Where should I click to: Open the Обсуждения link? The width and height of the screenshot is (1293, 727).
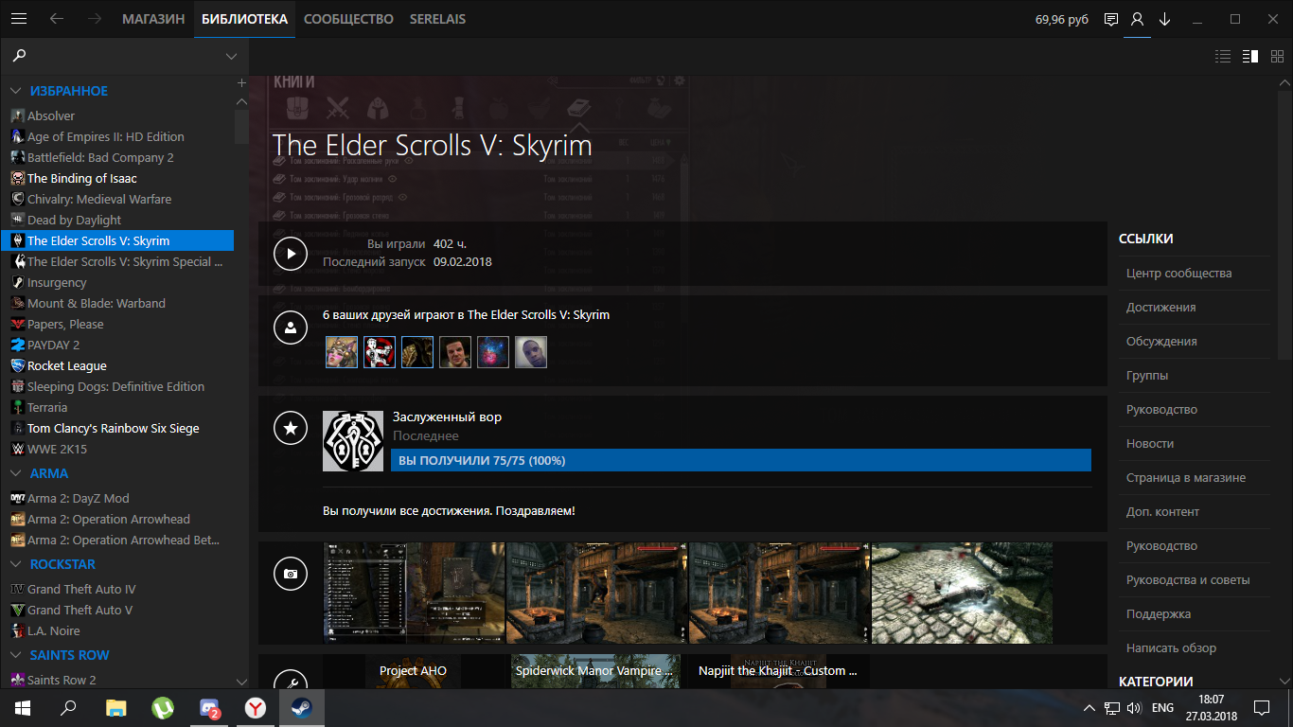pos(1161,341)
